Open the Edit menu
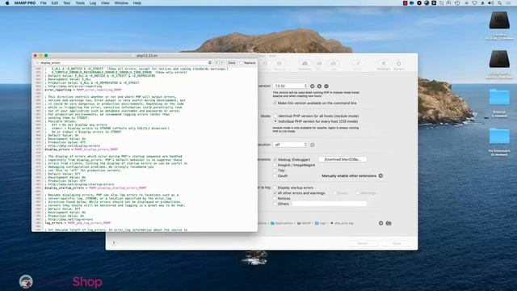Screen dimensions: 517x291 coord(54,3)
